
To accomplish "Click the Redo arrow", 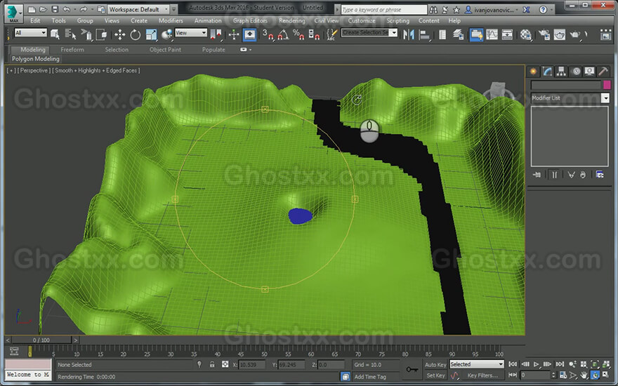I will click(83, 9).
